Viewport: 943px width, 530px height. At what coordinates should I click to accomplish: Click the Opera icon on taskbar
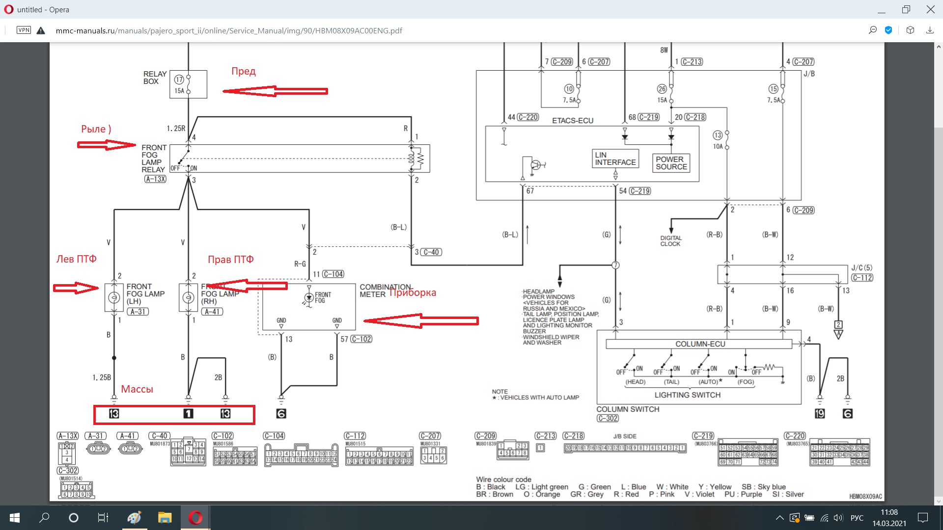[x=195, y=518]
